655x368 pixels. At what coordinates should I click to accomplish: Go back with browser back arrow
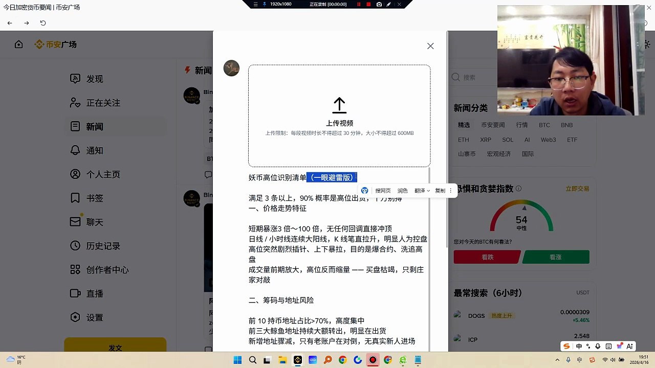pyautogui.click(x=10, y=23)
